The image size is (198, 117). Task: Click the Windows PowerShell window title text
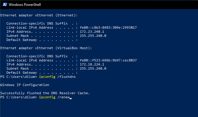24,5
